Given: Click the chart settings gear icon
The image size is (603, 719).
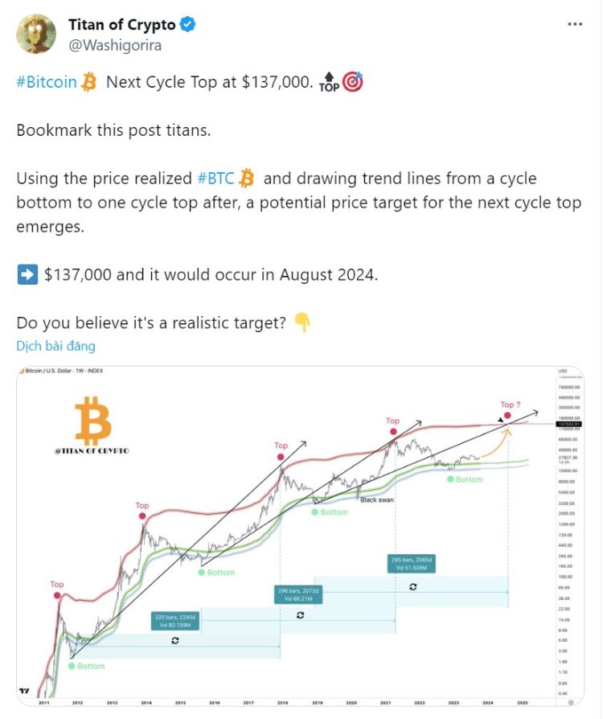Looking at the screenshot, I should 571,702.
